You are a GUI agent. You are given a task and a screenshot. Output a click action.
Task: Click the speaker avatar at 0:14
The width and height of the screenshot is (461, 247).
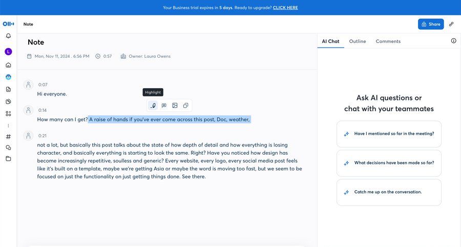28,110
